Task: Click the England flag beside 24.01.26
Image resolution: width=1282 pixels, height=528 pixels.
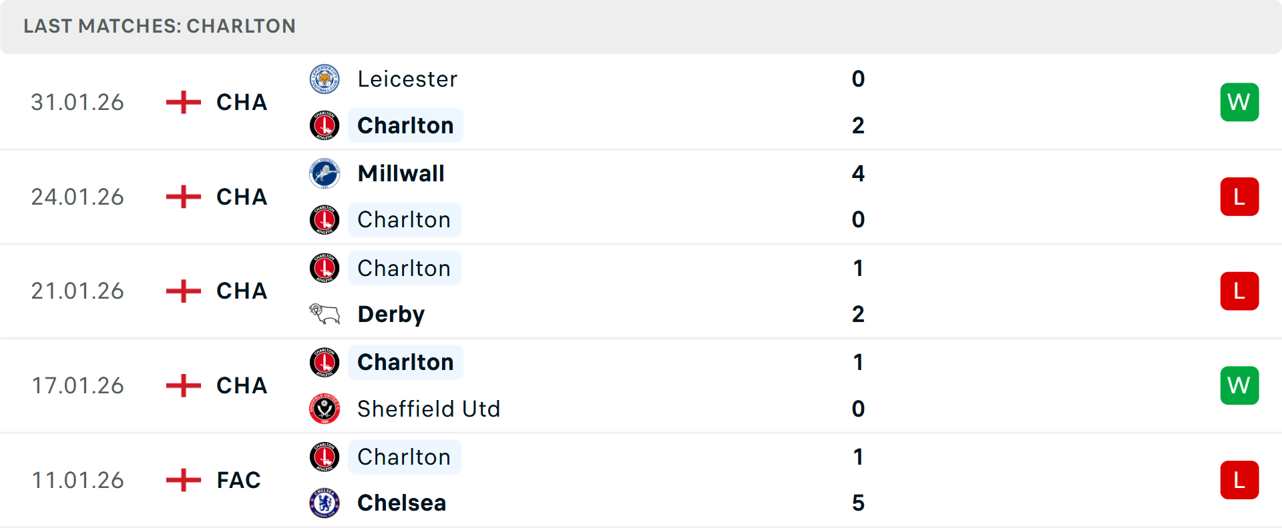Action: pyautogui.click(x=184, y=197)
